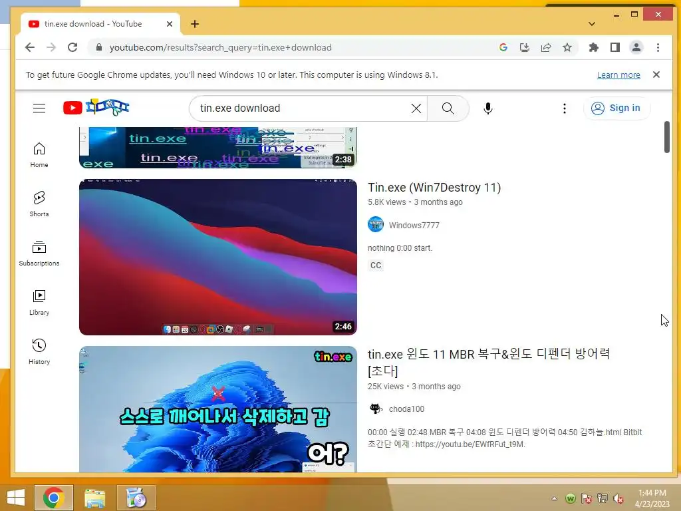Screen dimensions: 681x511
Task: Expand the tab search dropdown arrow
Action: coord(591,24)
